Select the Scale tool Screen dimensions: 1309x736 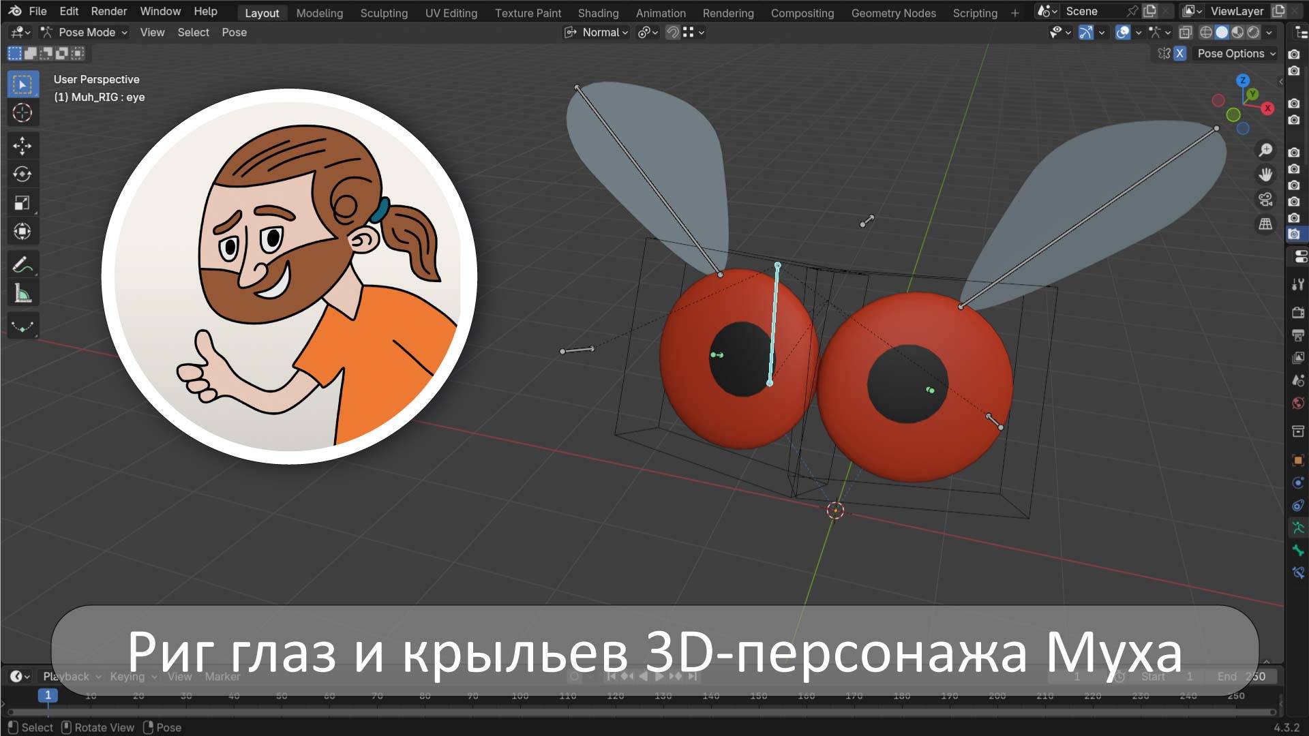coord(22,202)
